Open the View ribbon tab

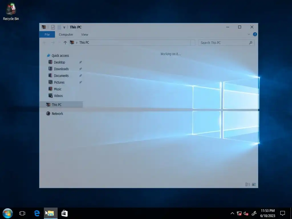click(x=84, y=35)
